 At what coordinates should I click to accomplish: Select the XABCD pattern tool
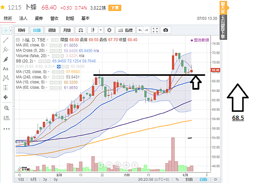click(6, 78)
